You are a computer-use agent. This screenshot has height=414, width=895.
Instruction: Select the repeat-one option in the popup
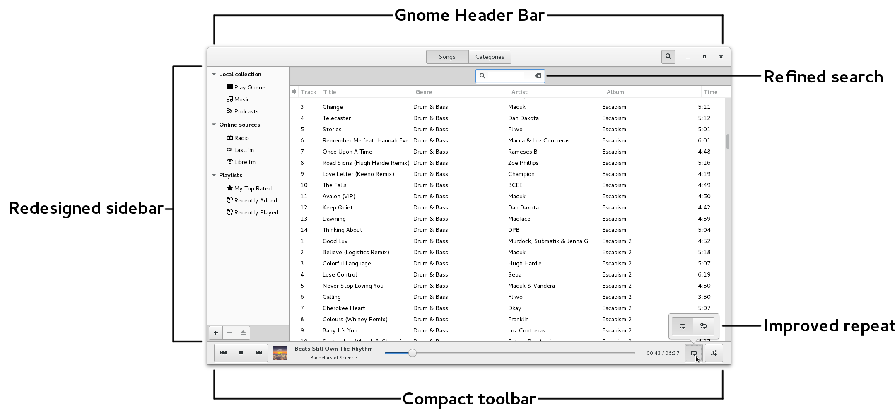tap(703, 326)
